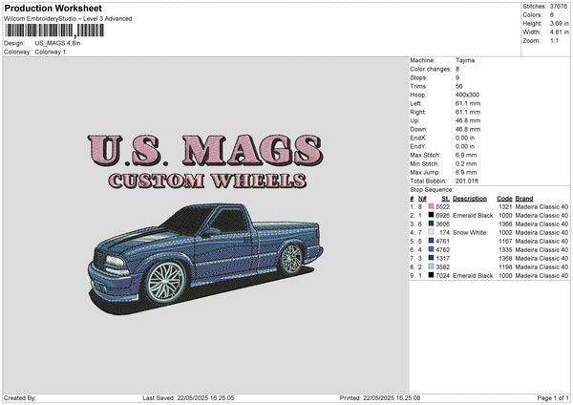The height and width of the screenshot is (405, 573).
Task: Click the Machine value Tajima
Action: tap(465, 60)
